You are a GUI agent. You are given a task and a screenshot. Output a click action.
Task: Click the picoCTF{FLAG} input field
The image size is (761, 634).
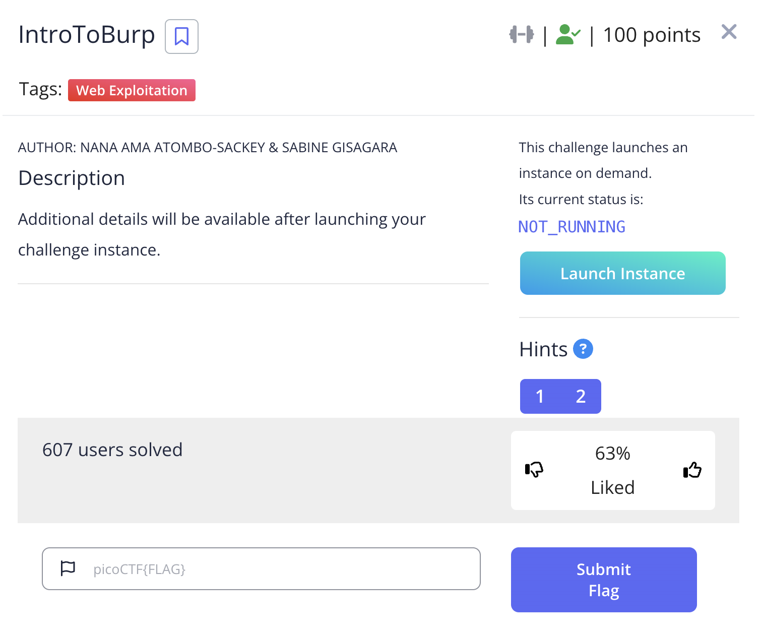click(261, 568)
